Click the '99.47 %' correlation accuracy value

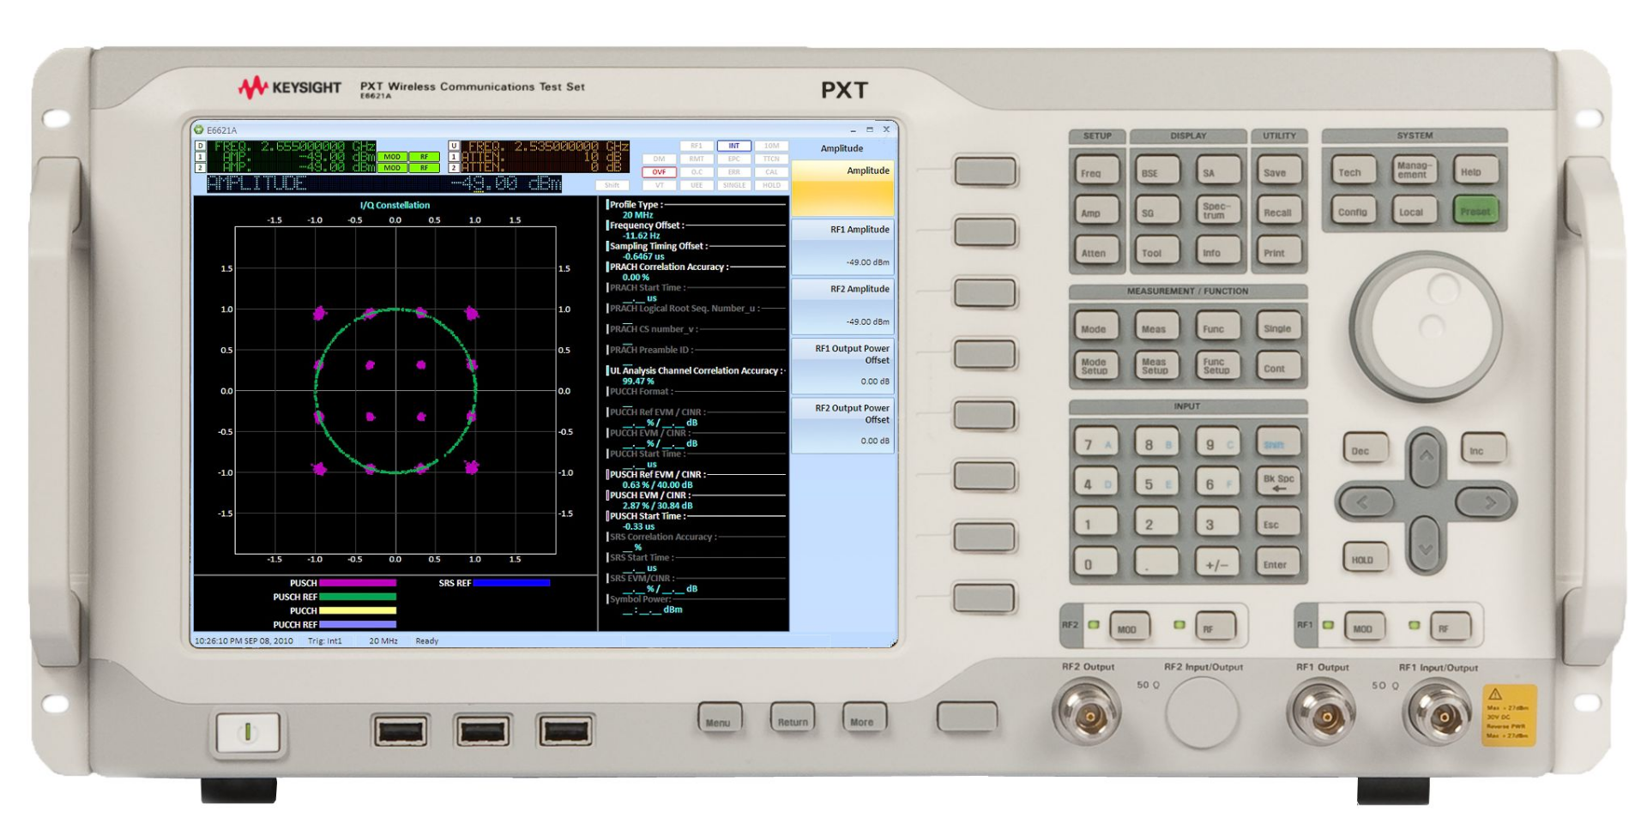click(638, 381)
